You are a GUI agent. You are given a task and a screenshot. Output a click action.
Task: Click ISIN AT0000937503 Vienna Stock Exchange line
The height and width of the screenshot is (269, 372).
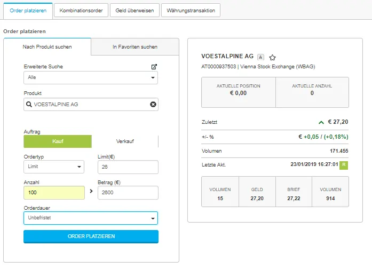pos(258,67)
